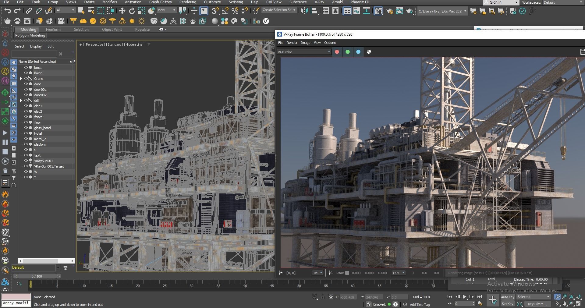
Task: Click the V-Ray dome light icon
Action: (83, 21)
